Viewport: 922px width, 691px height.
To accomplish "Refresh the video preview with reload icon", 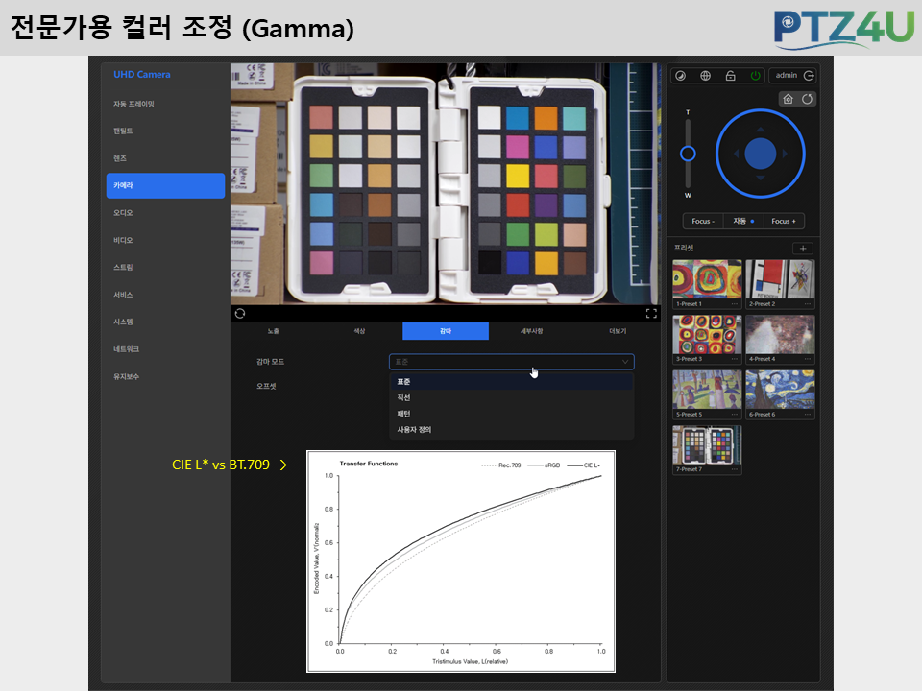I will click(240, 313).
